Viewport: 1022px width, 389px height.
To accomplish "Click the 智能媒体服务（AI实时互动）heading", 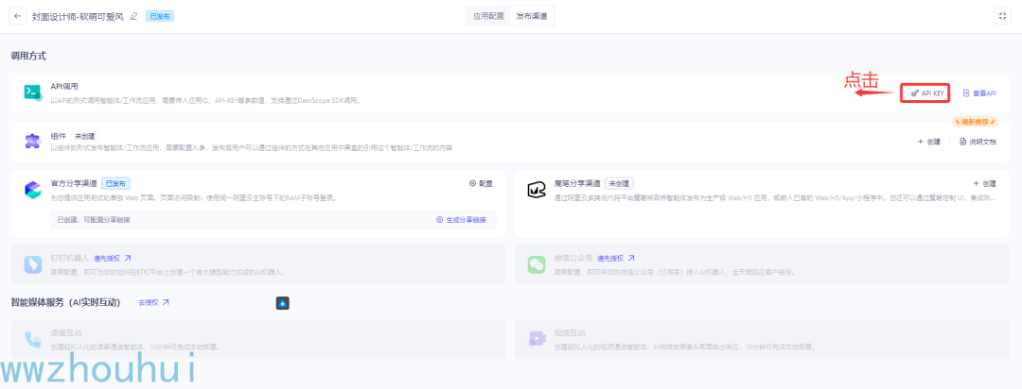I will (x=66, y=302).
